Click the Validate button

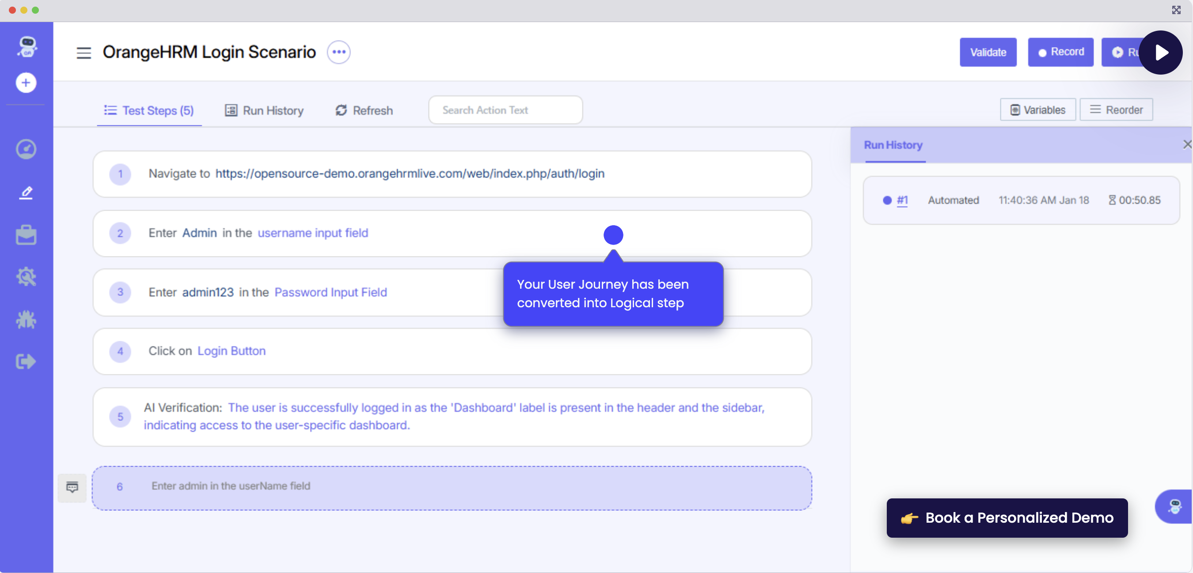pyautogui.click(x=988, y=52)
